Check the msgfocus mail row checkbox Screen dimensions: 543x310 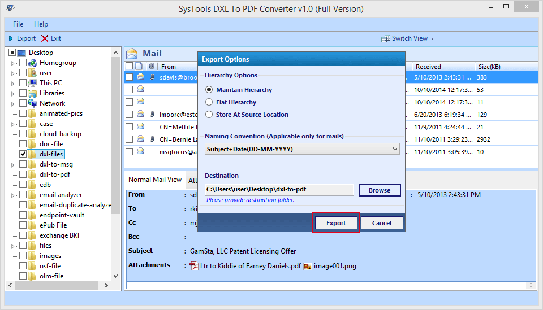(x=129, y=152)
